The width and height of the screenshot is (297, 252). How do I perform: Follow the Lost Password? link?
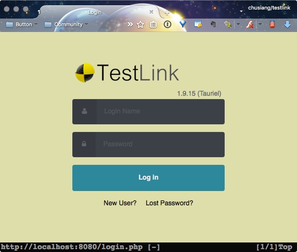coord(169,203)
